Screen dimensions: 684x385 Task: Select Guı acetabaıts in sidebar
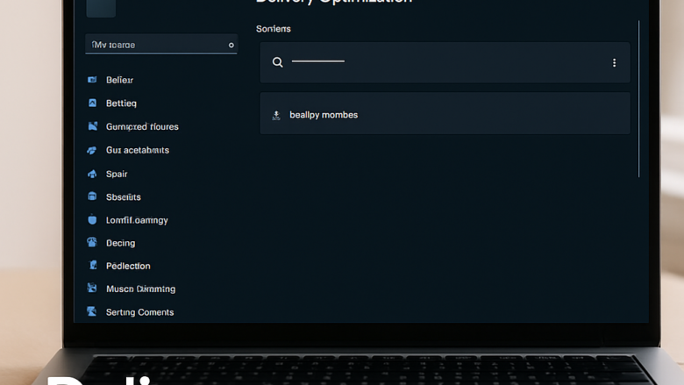[x=138, y=150]
